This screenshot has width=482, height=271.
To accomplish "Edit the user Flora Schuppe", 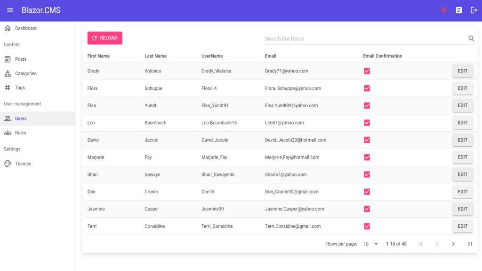I will pos(462,88).
